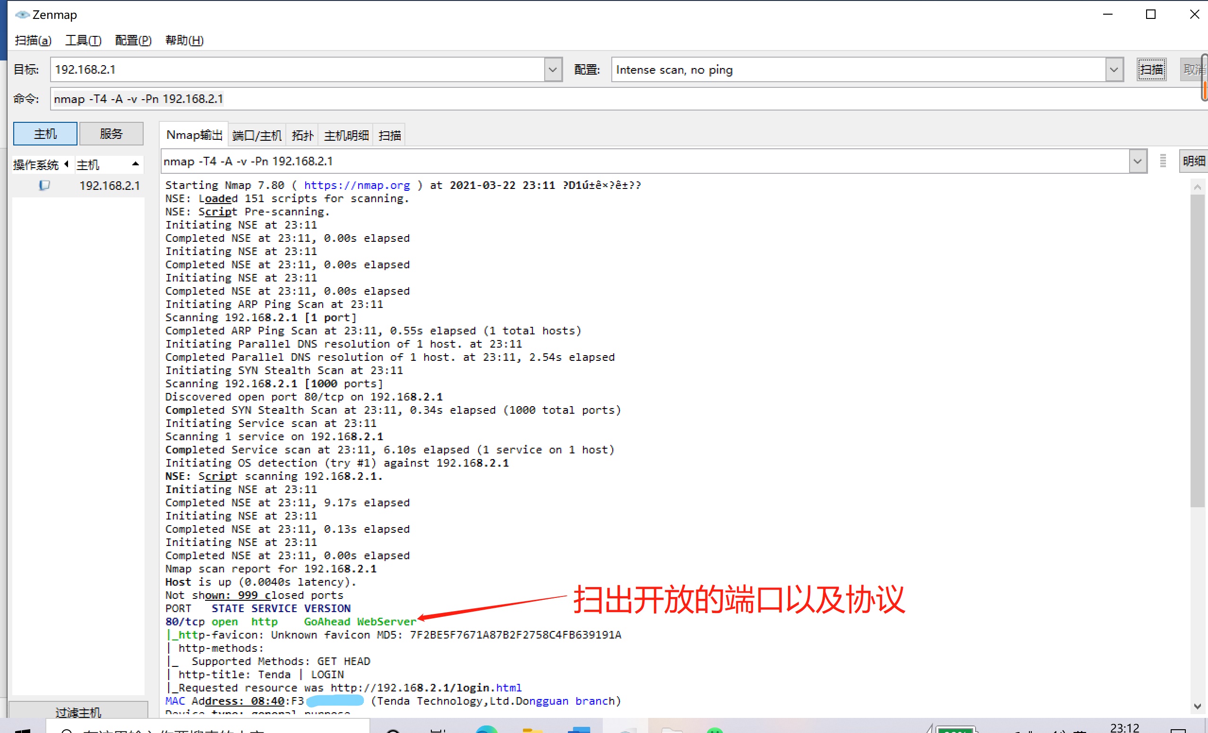
Task: Click the 'Not shown: 999 closed ports' line
Action: point(255,595)
